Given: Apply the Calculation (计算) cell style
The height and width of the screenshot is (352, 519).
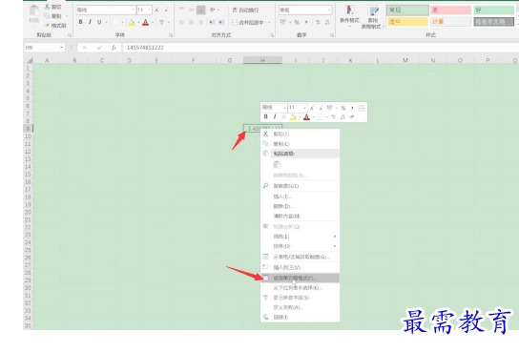Looking at the screenshot, I should coord(450,22).
